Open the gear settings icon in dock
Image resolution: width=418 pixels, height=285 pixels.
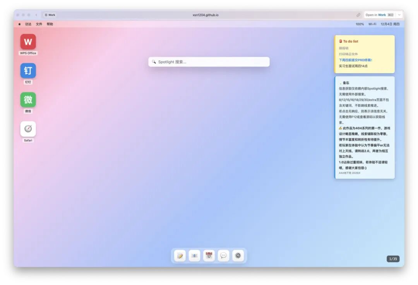point(238,256)
